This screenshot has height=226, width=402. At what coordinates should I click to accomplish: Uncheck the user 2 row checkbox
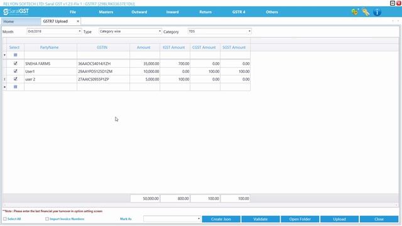[x=15, y=79]
